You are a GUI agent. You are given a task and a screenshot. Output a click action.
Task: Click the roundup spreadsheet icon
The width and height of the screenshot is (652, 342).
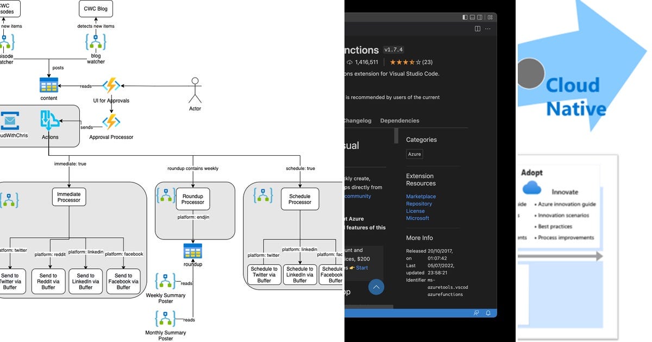click(193, 251)
